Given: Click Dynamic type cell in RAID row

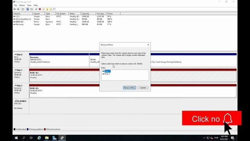Looking at the screenshot, I should click(x=49, y=22).
